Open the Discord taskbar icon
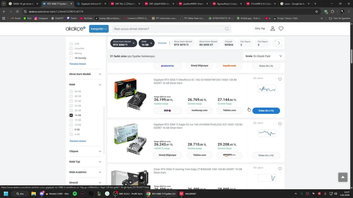Viewport: 353px width, 198px height. point(42,194)
